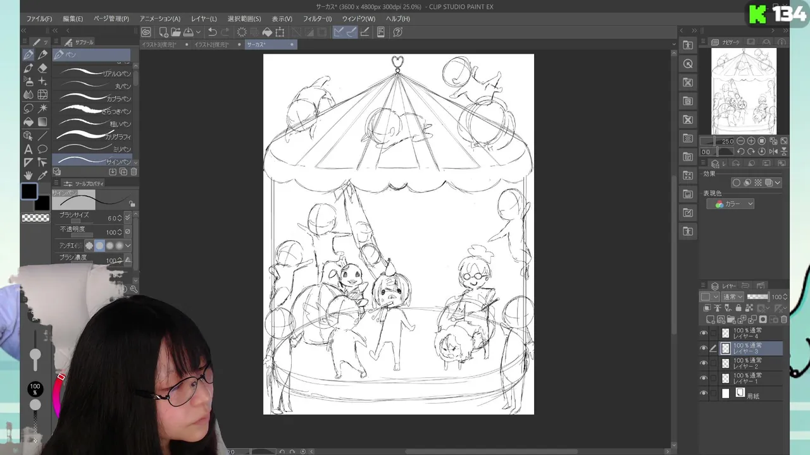The height and width of the screenshot is (455, 810).
Task: Open the ファイル(F) menu
Action: [x=39, y=19]
